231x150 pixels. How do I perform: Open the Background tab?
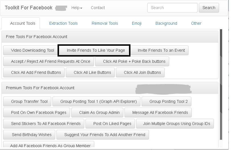point(166,23)
